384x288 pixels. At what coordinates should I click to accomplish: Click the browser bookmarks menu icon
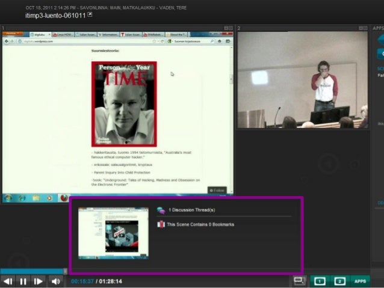point(228,41)
